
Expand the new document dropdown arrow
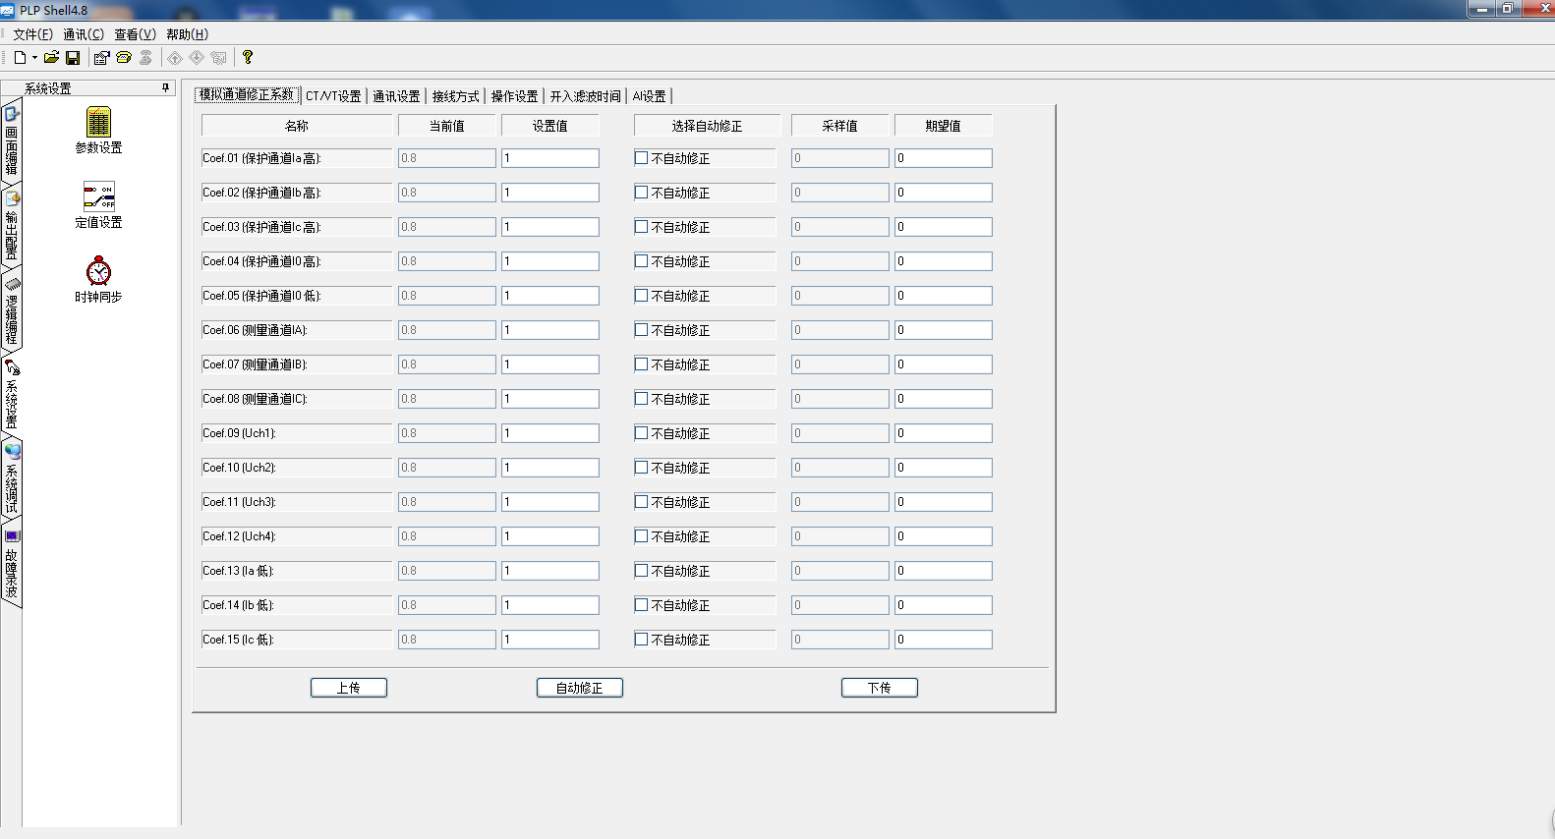click(x=34, y=58)
